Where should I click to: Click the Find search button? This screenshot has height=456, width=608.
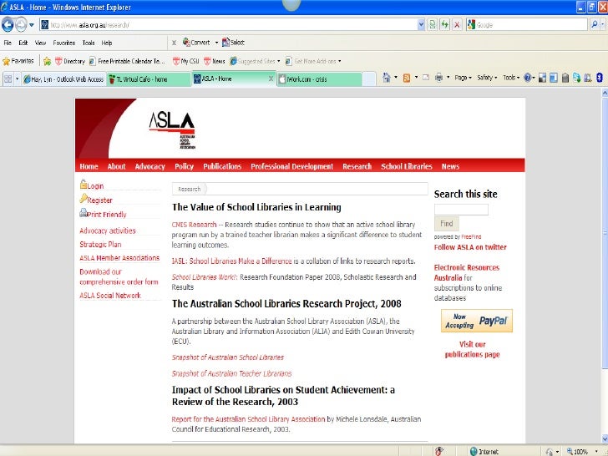(446, 224)
